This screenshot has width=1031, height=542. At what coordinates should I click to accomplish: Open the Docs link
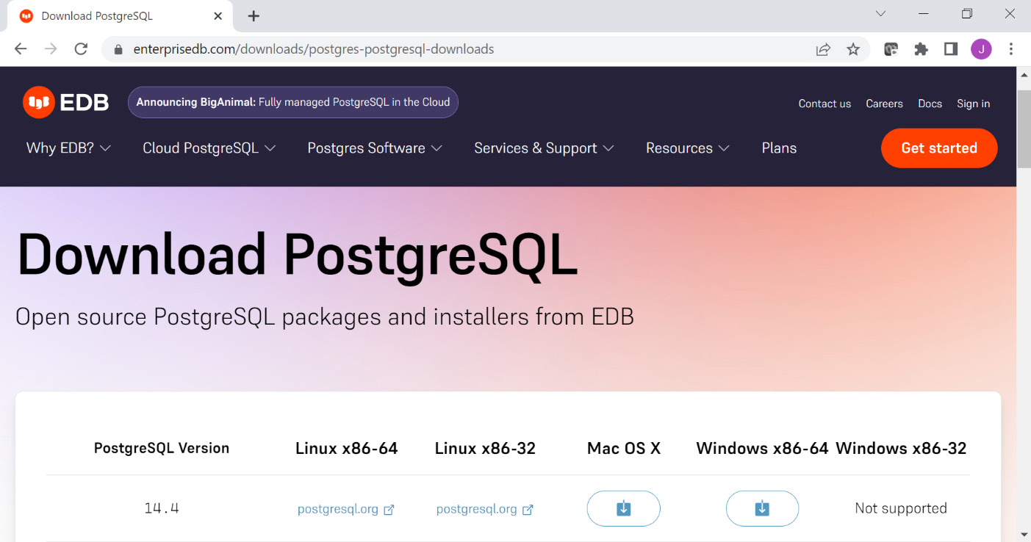click(930, 104)
